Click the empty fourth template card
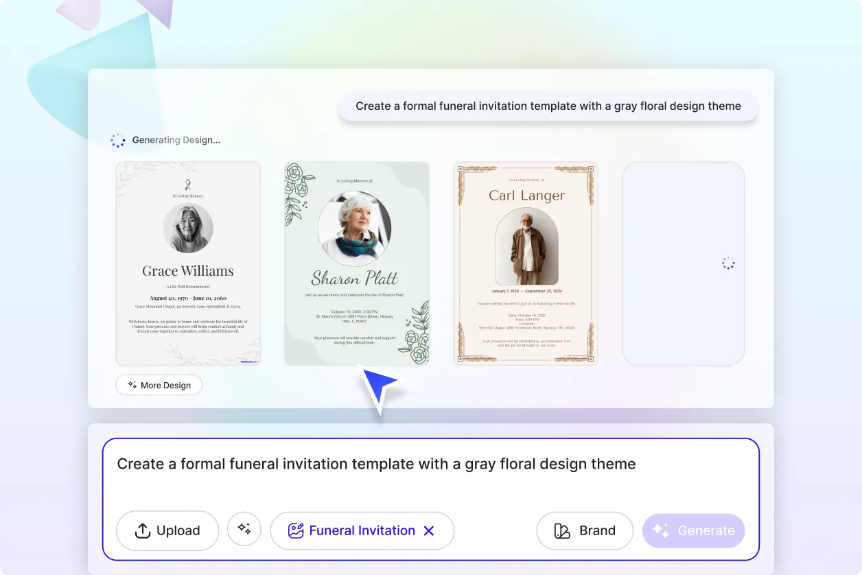The image size is (862, 575). coord(683,263)
